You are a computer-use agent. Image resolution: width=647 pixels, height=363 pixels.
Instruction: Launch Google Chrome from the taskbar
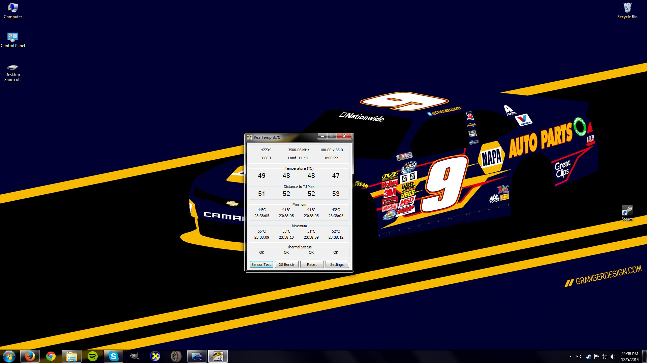pos(51,356)
